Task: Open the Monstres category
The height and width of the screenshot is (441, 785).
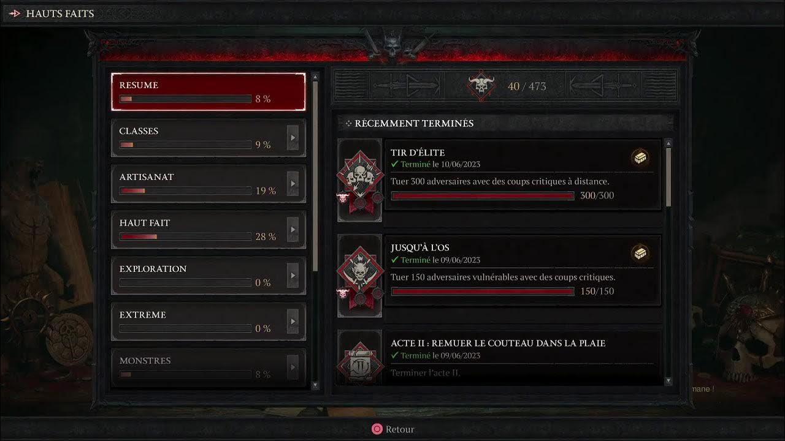Action: [x=209, y=367]
